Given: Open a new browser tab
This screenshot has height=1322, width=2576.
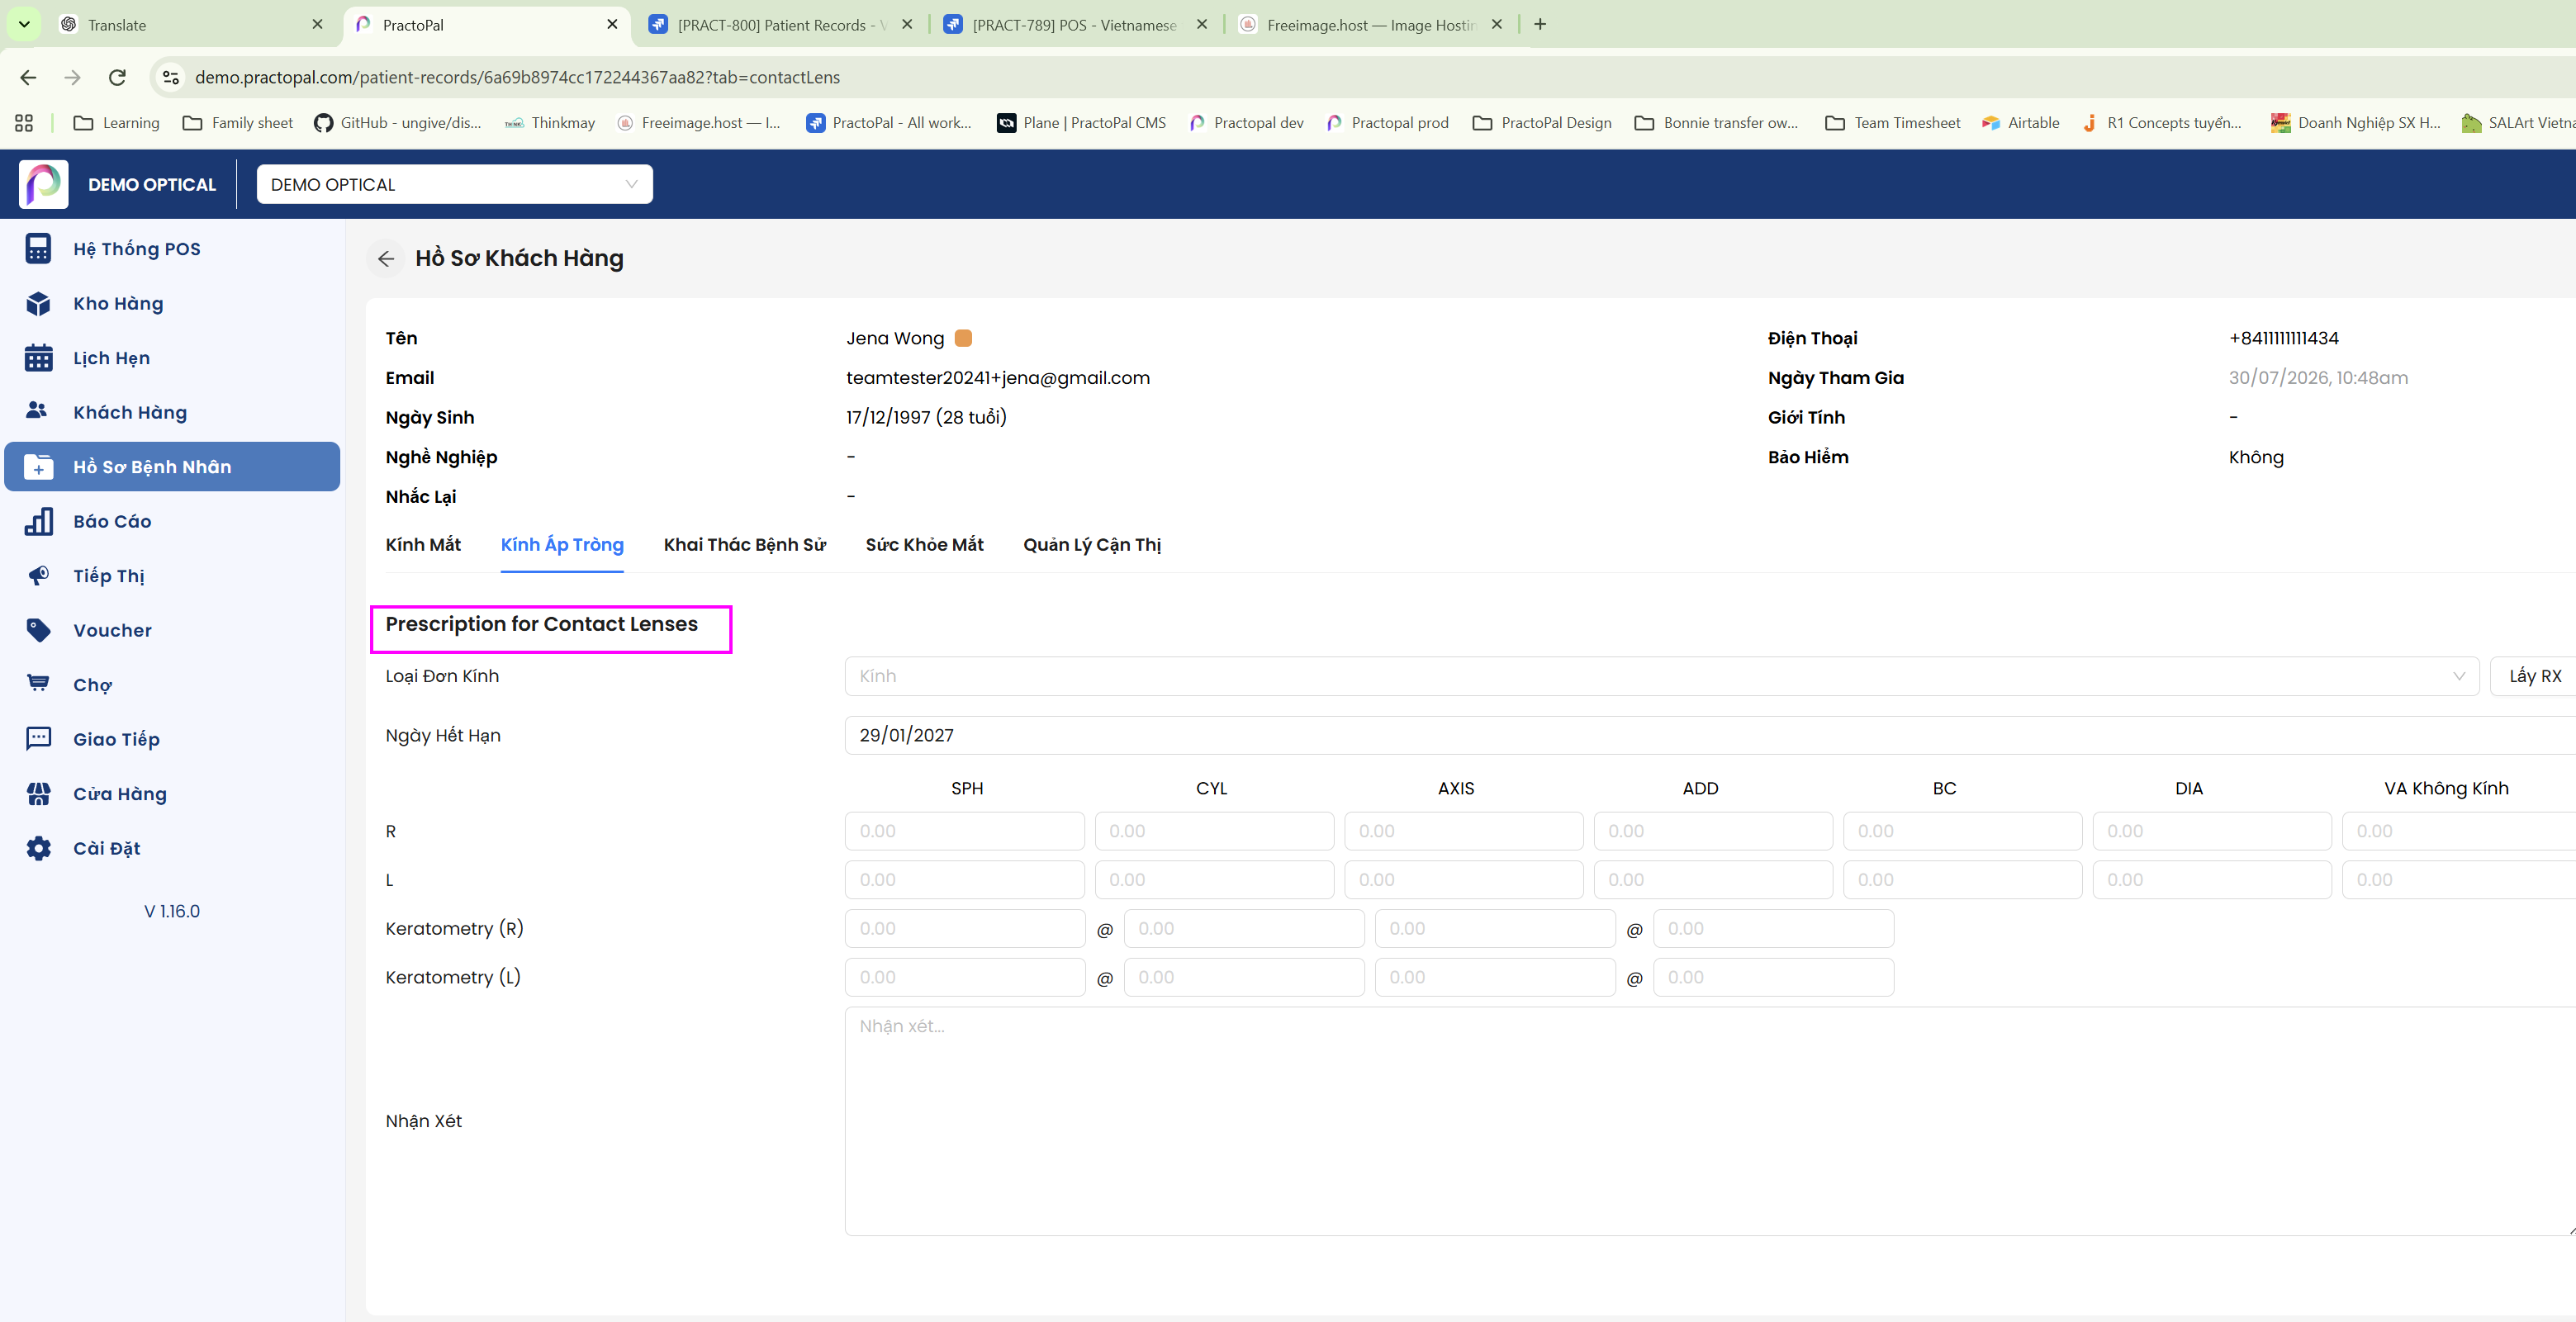Looking at the screenshot, I should [x=1540, y=24].
